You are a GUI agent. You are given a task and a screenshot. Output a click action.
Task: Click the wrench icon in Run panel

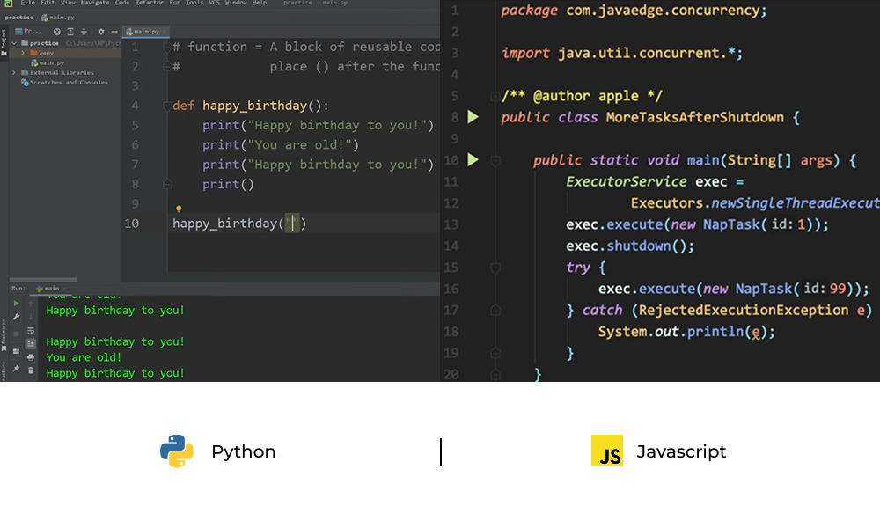(16, 317)
